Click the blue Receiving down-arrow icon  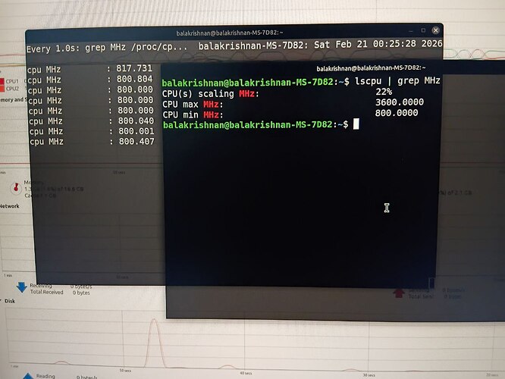tap(22, 287)
